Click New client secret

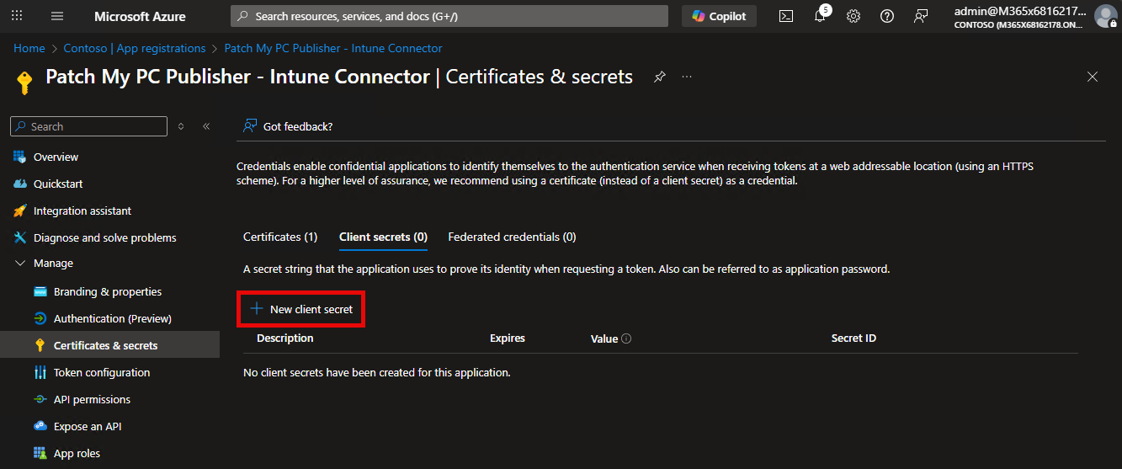[x=302, y=309]
